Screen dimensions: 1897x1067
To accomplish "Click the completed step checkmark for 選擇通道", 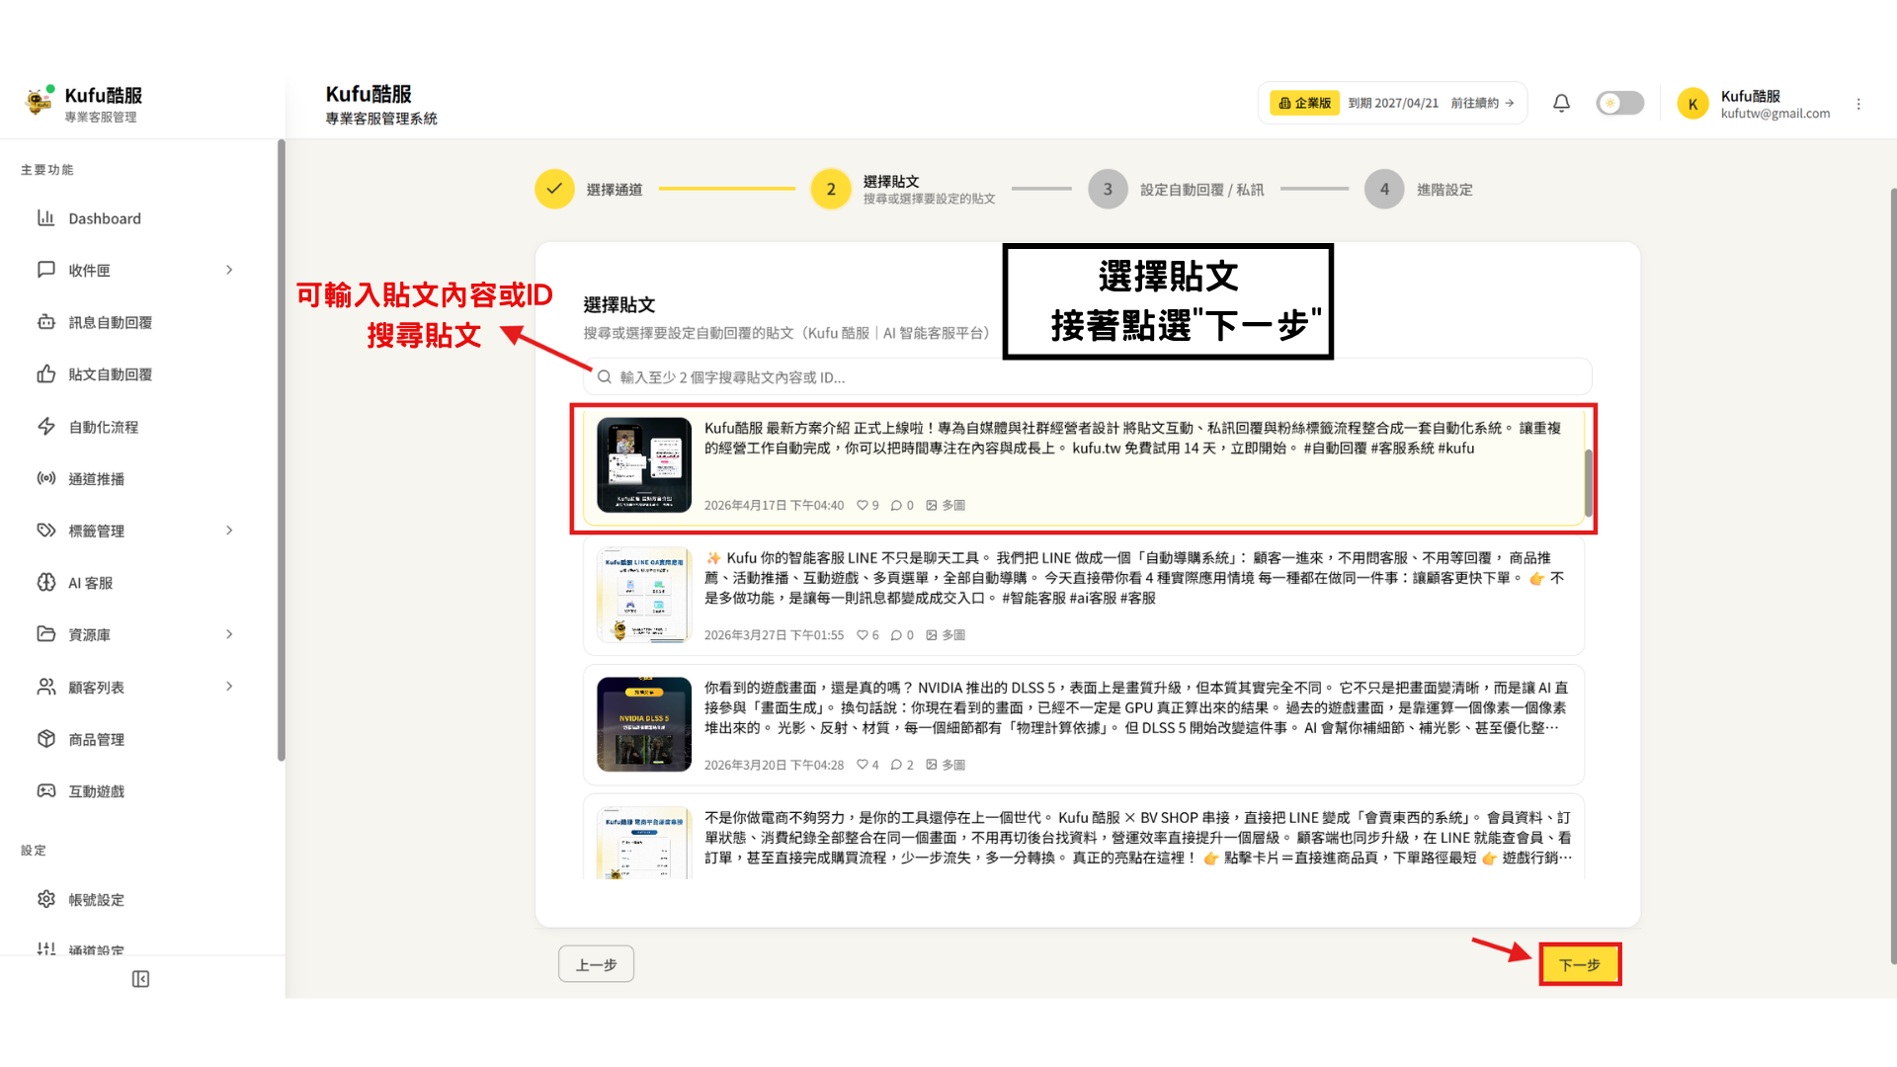I will (554, 189).
